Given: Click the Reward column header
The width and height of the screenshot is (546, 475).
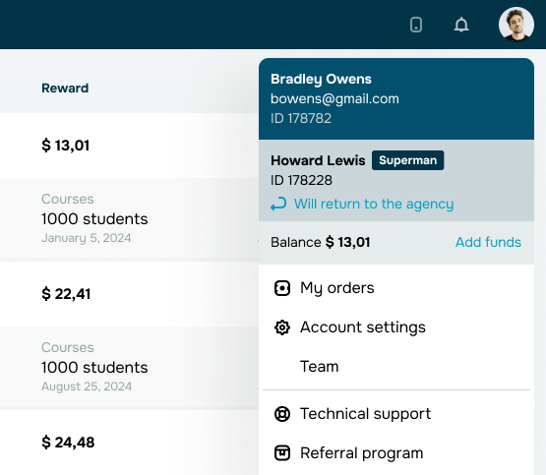Looking at the screenshot, I should 65,89.
